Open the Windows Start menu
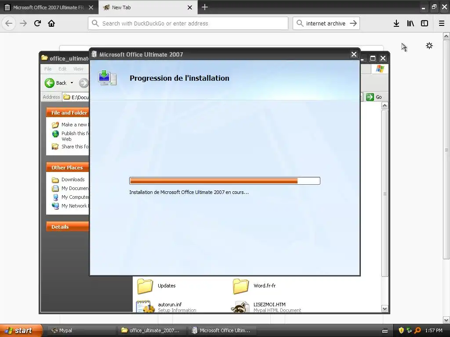The image size is (450, 337). coord(21,330)
